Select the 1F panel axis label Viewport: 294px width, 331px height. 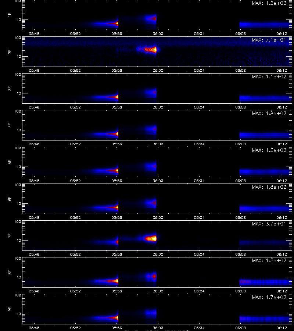[10, 15]
